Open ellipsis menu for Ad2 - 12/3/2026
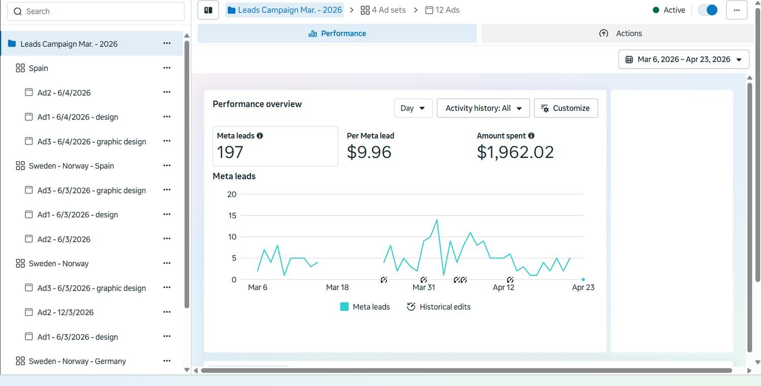The image size is (761, 386). [x=167, y=312]
